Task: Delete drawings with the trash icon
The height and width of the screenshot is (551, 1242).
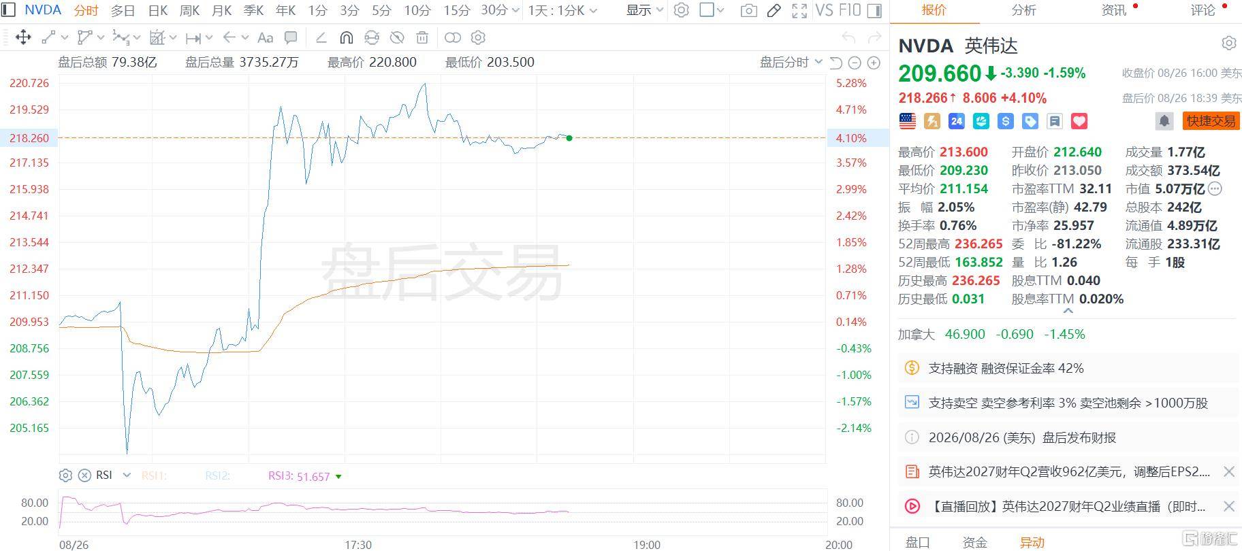Action: (x=422, y=37)
